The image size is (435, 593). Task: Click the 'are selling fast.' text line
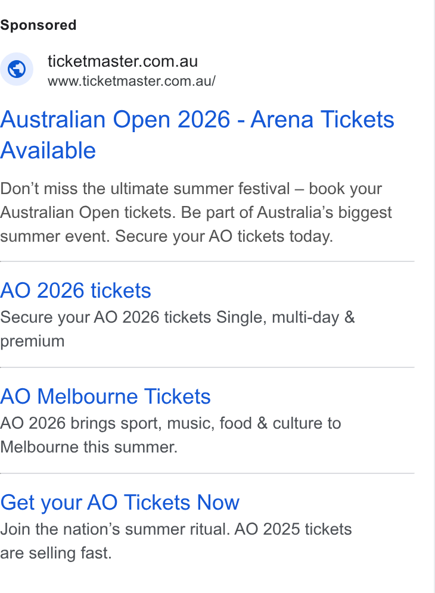coord(56,553)
